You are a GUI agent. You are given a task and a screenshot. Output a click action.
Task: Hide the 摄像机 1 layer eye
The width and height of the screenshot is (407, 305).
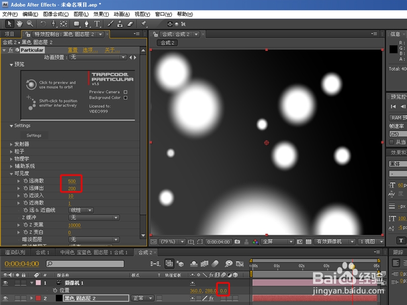[x=5, y=283]
